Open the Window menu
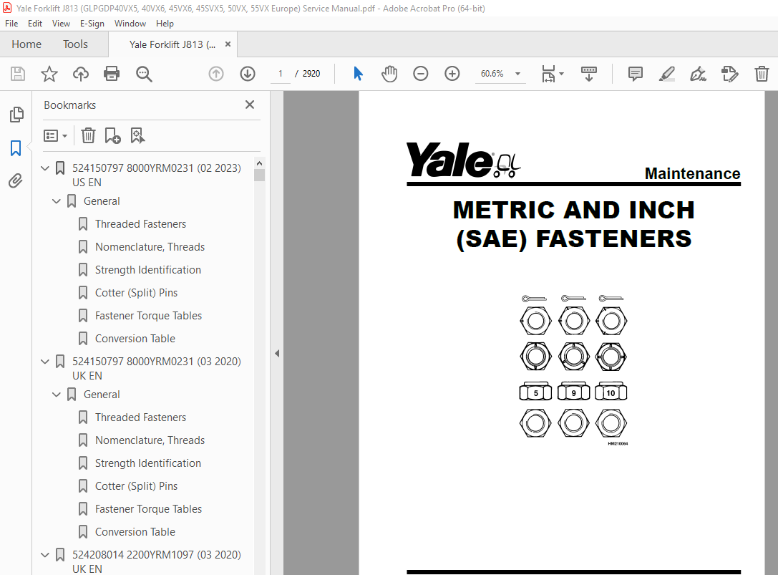The width and height of the screenshot is (778, 575). pyautogui.click(x=130, y=24)
